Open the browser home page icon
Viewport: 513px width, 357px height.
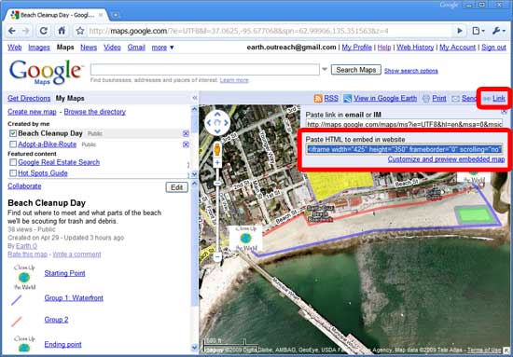click(62, 31)
